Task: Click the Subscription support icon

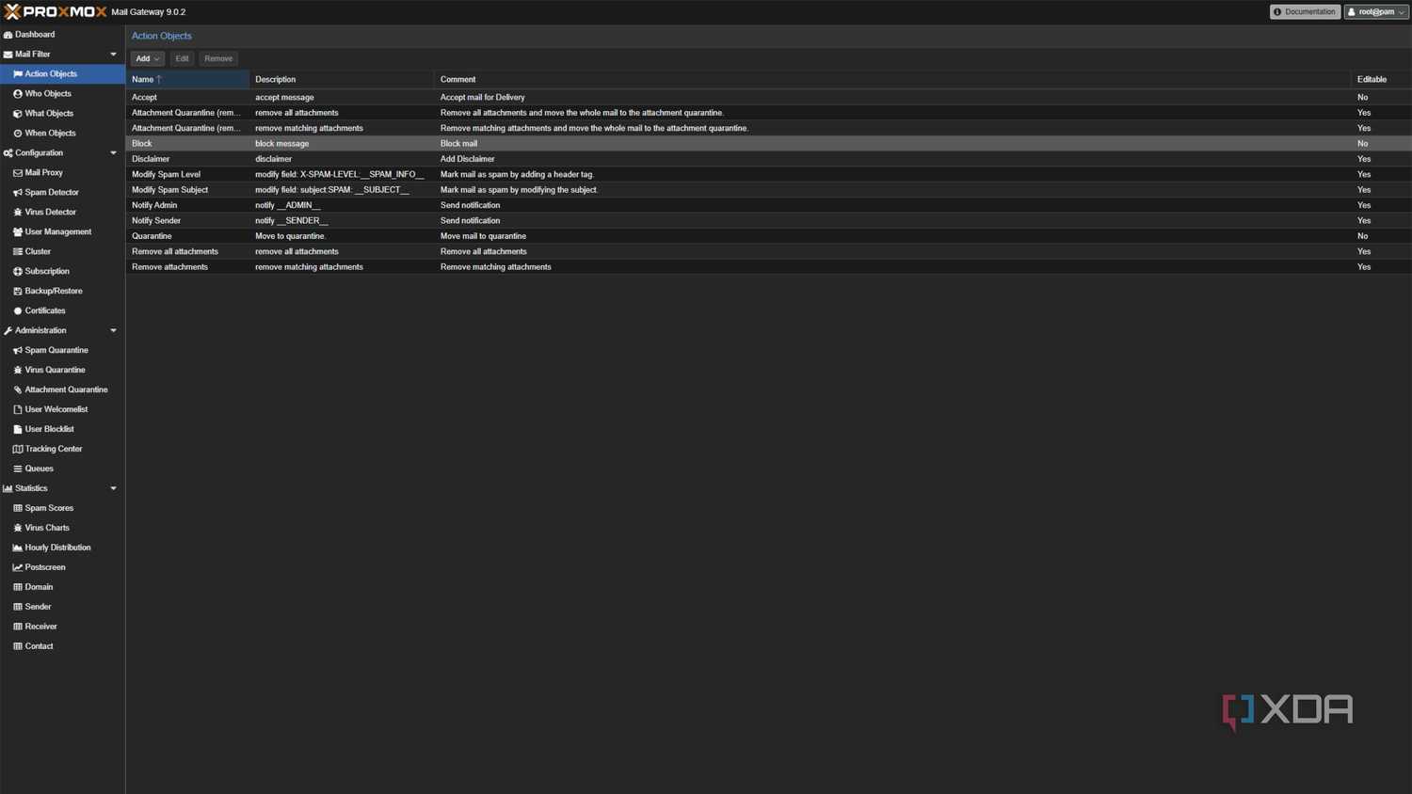Action: click(x=17, y=272)
